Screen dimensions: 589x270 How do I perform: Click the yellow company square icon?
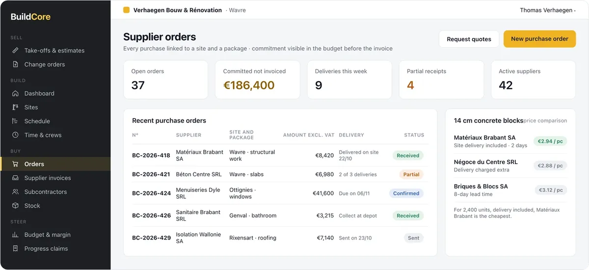pyautogui.click(x=126, y=10)
